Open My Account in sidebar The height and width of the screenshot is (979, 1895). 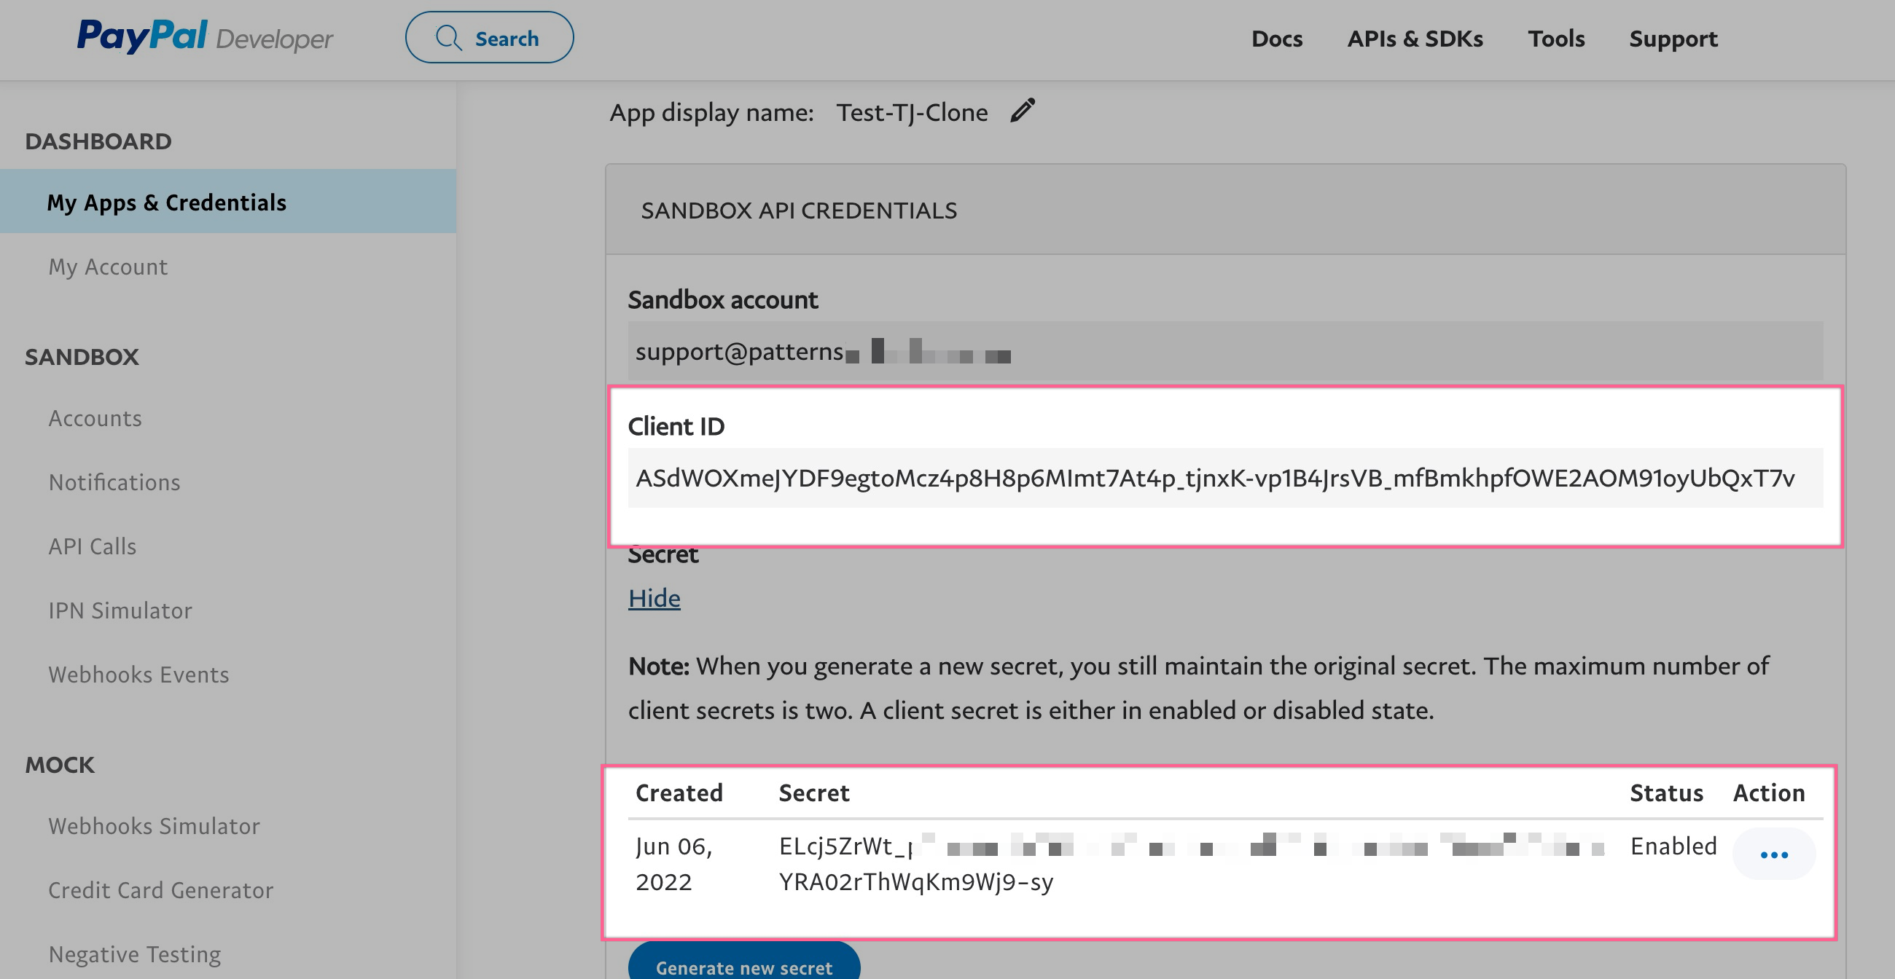pyautogui.click(x=108, y=266)
